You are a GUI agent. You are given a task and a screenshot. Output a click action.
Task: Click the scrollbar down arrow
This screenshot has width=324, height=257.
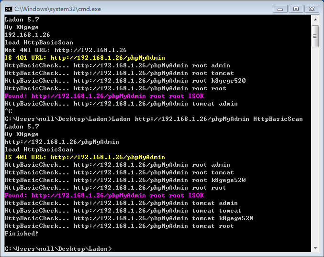[x=315, y=248]
